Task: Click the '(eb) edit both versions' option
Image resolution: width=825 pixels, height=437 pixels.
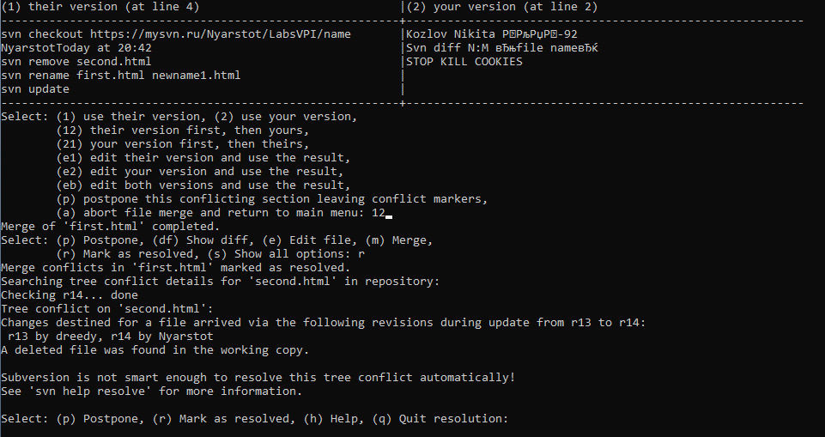Action: [x=203, y=185]
